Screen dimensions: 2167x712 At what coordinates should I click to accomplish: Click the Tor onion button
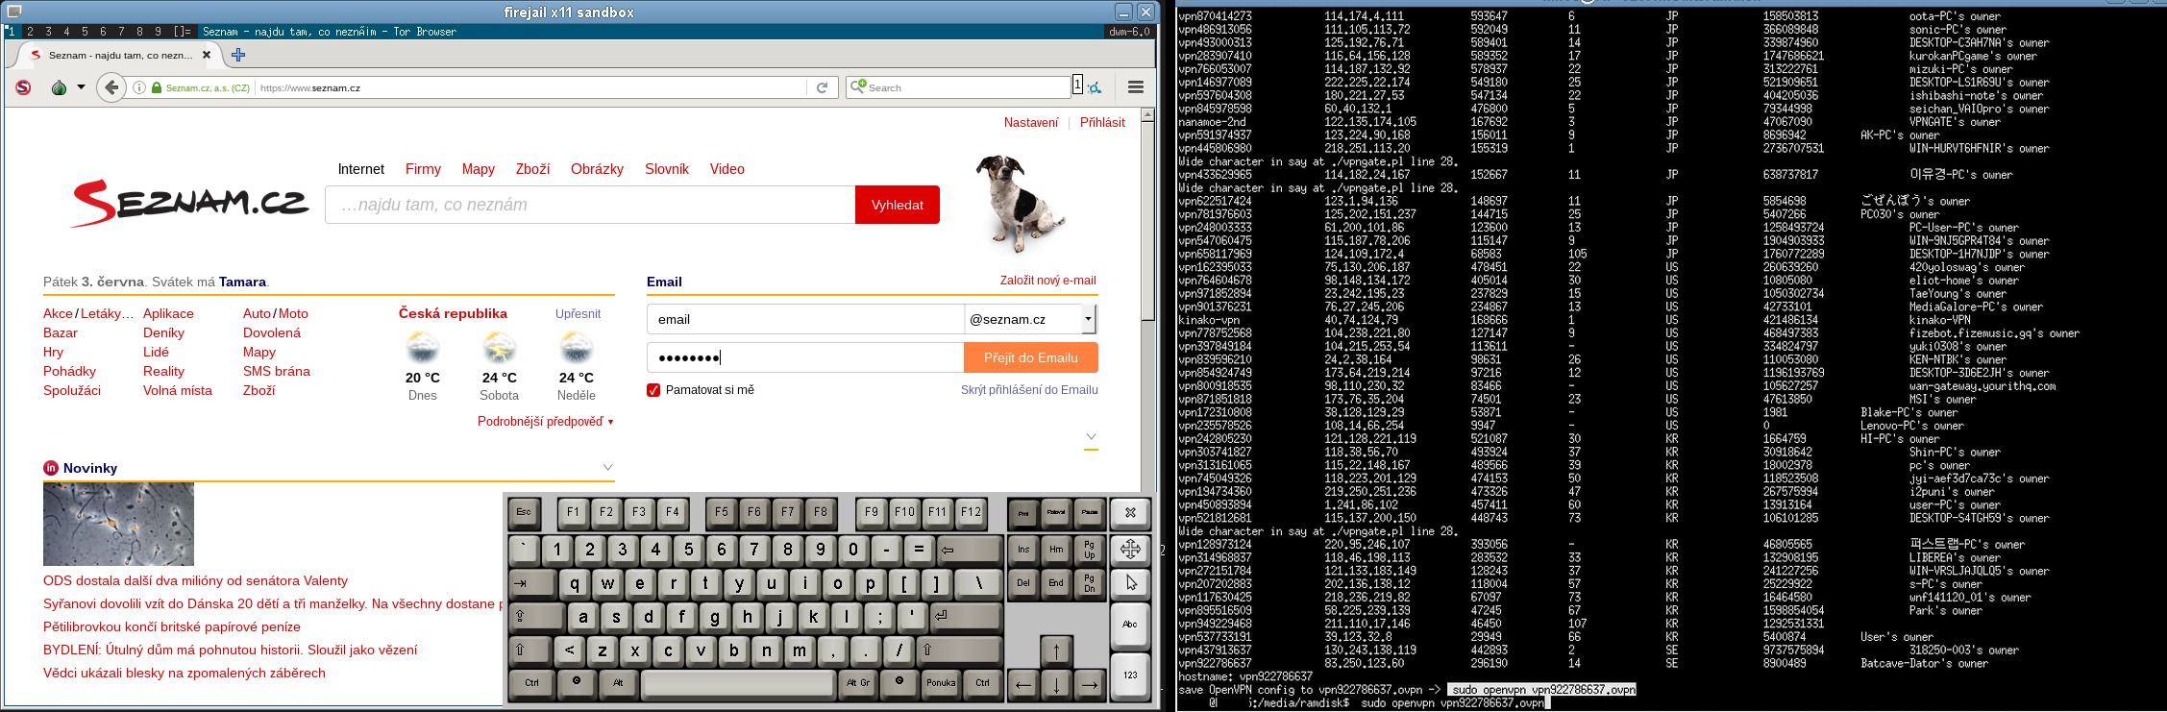coord(60,87)
